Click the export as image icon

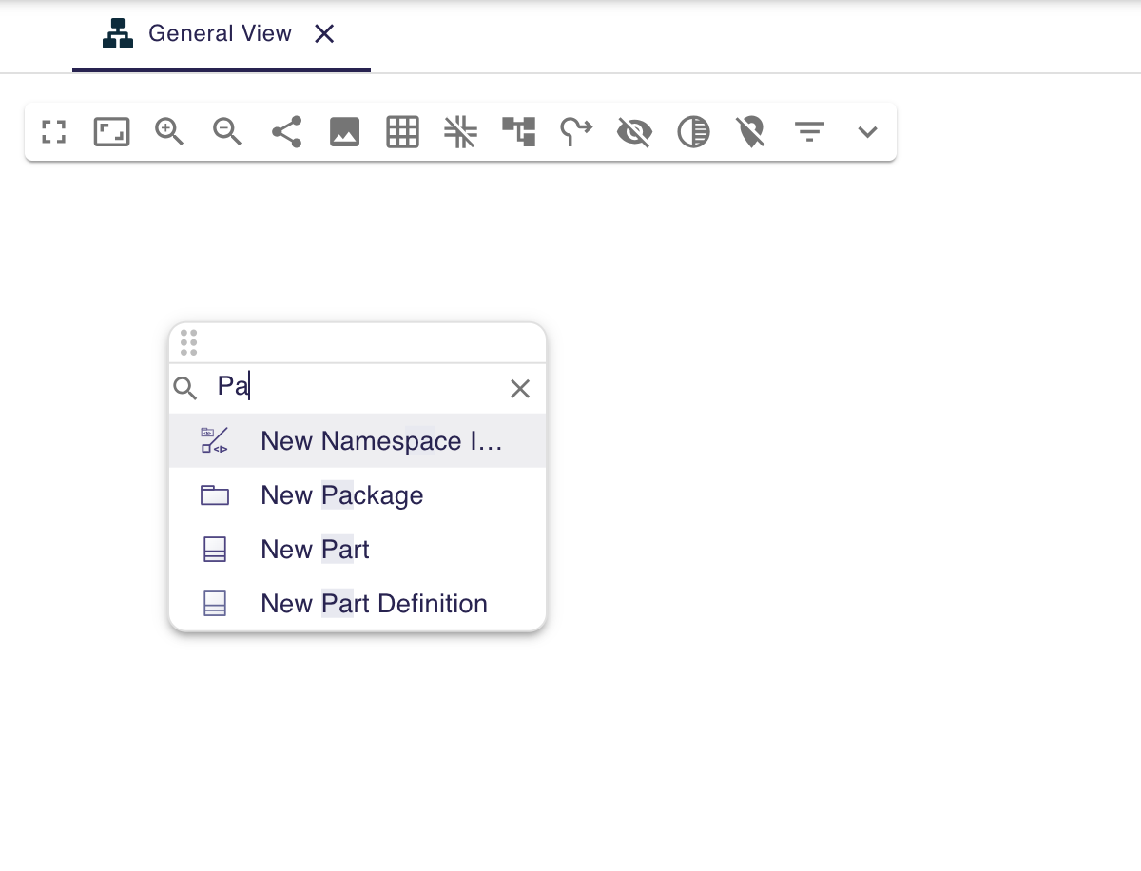coord(344,132)
